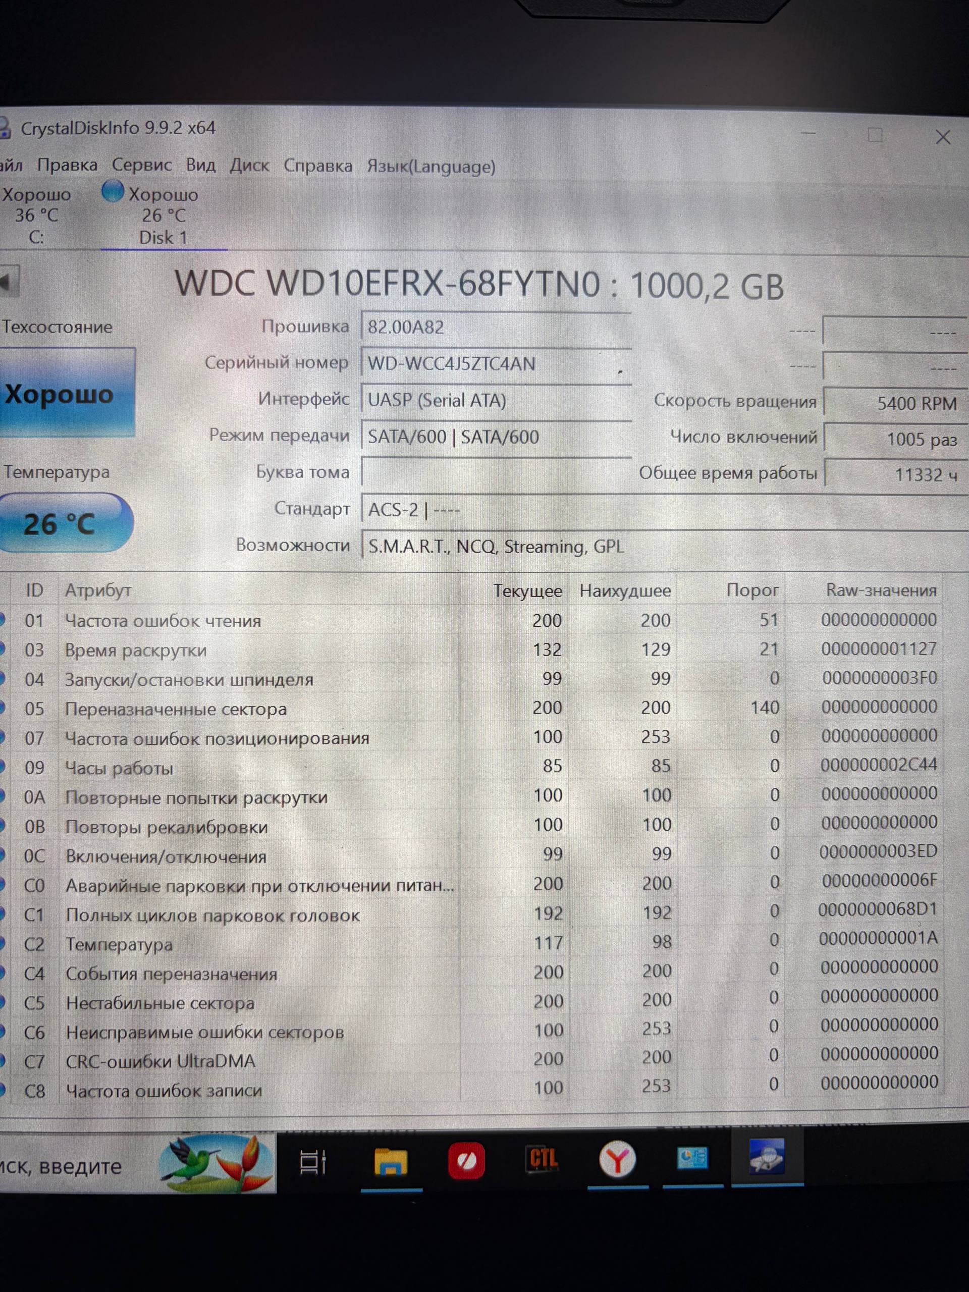Open Task View in the taskbar
This screenshot has height=1292, width=969.
pyautogui.click(x=313, y=1162)
